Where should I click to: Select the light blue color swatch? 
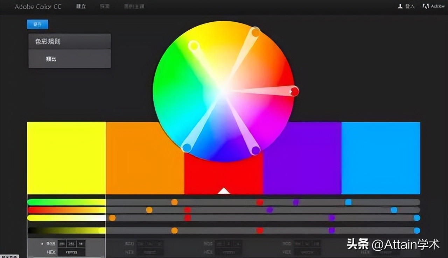[x=381, y=158]
